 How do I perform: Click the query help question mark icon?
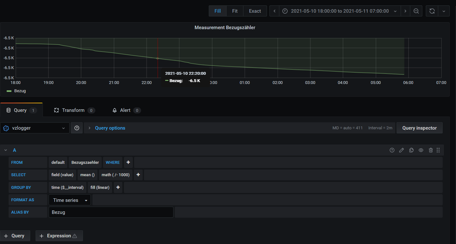click(x=392, y=150)
